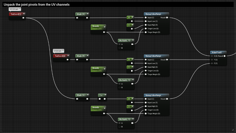Screen dimensions: 236x133
Task: Click the Mask (G) input pin
Action: [77, 99]
